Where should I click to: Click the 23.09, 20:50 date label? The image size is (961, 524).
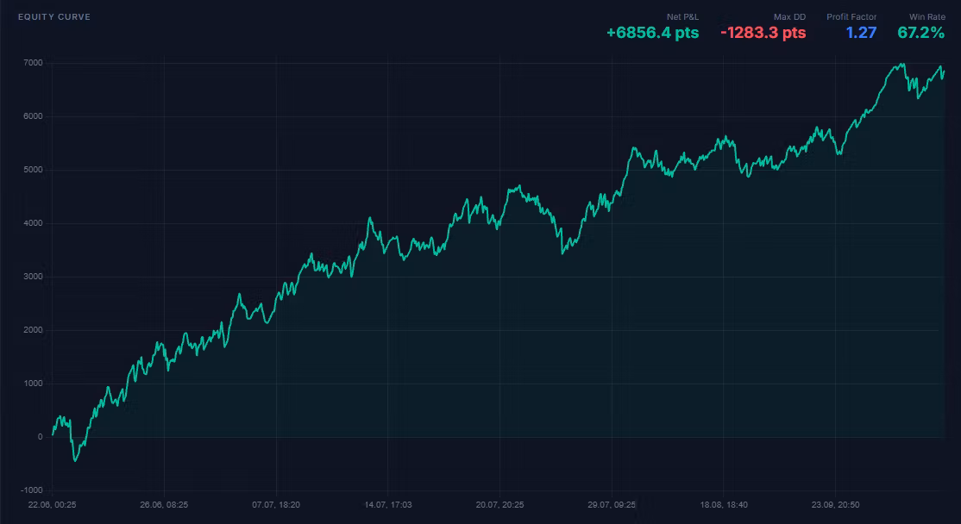tap(835, 505)
